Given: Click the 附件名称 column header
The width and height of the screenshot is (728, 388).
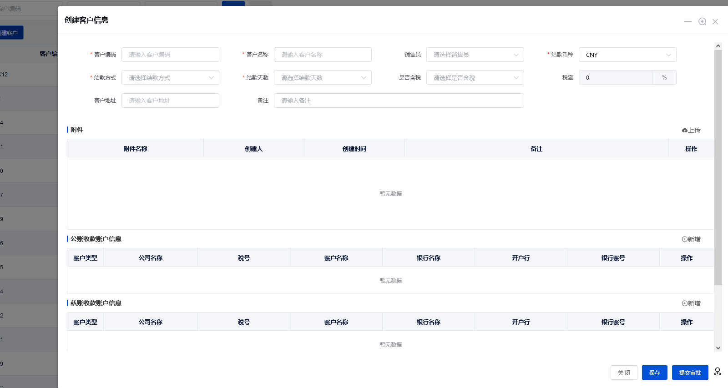Looking at the screenshot, I should click(x=135, y=149).
